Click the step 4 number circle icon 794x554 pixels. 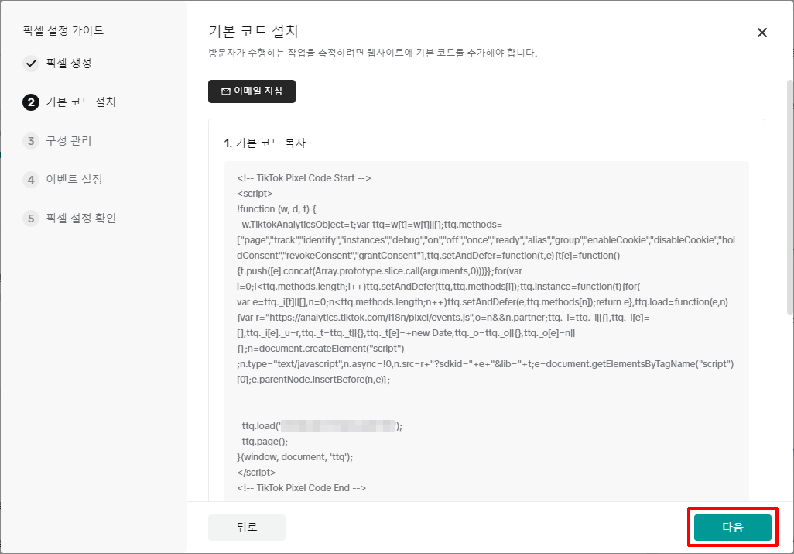click(31, 180)
